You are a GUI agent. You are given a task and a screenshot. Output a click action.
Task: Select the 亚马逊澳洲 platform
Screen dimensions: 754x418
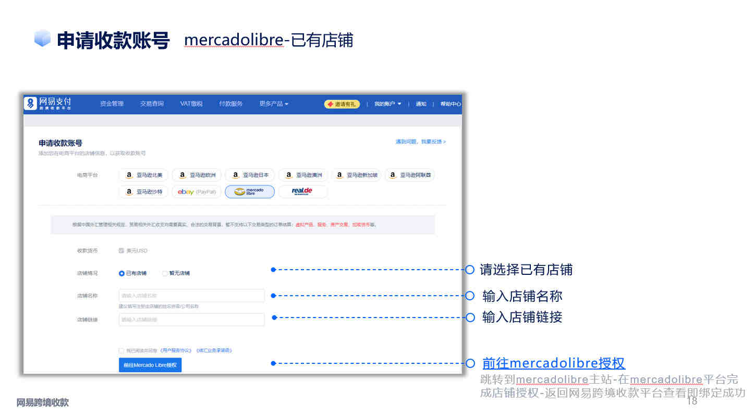pos(303,175)
